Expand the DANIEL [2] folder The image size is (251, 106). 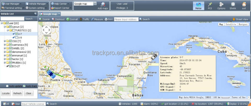coord(5,48)
